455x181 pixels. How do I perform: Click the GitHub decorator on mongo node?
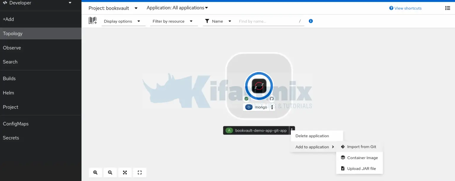coord(271,98)
